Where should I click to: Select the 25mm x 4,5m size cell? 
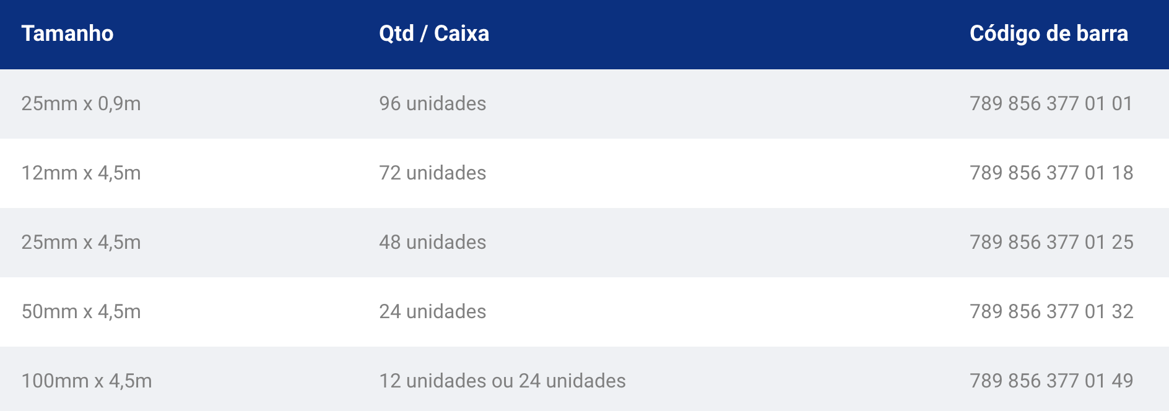[81, 242]
